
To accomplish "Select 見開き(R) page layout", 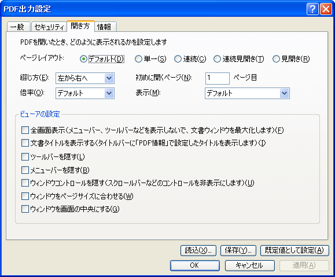I will 291,59.
